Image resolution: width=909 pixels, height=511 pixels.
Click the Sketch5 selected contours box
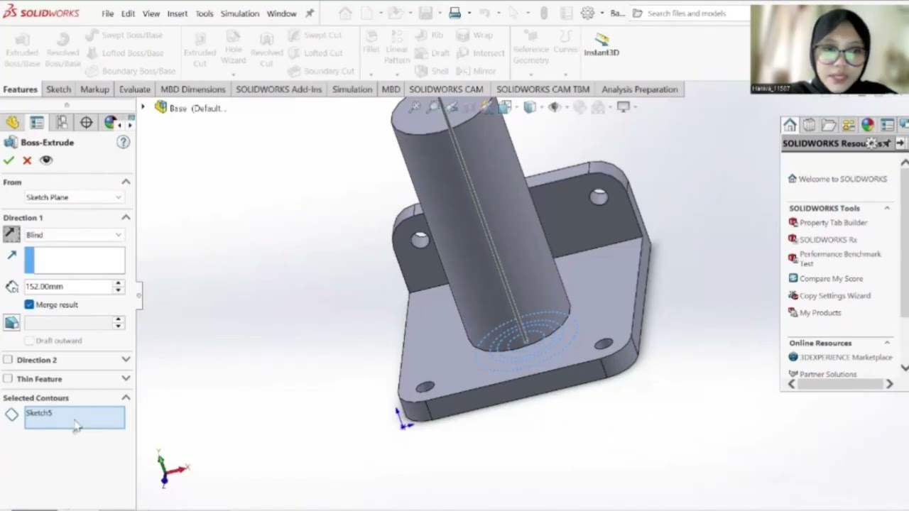[75, 418]
